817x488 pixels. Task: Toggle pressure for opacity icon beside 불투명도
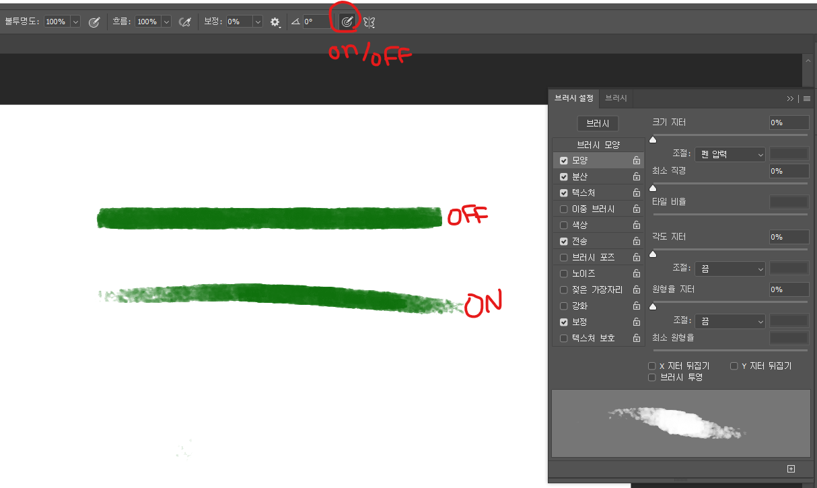pos(94,22)
